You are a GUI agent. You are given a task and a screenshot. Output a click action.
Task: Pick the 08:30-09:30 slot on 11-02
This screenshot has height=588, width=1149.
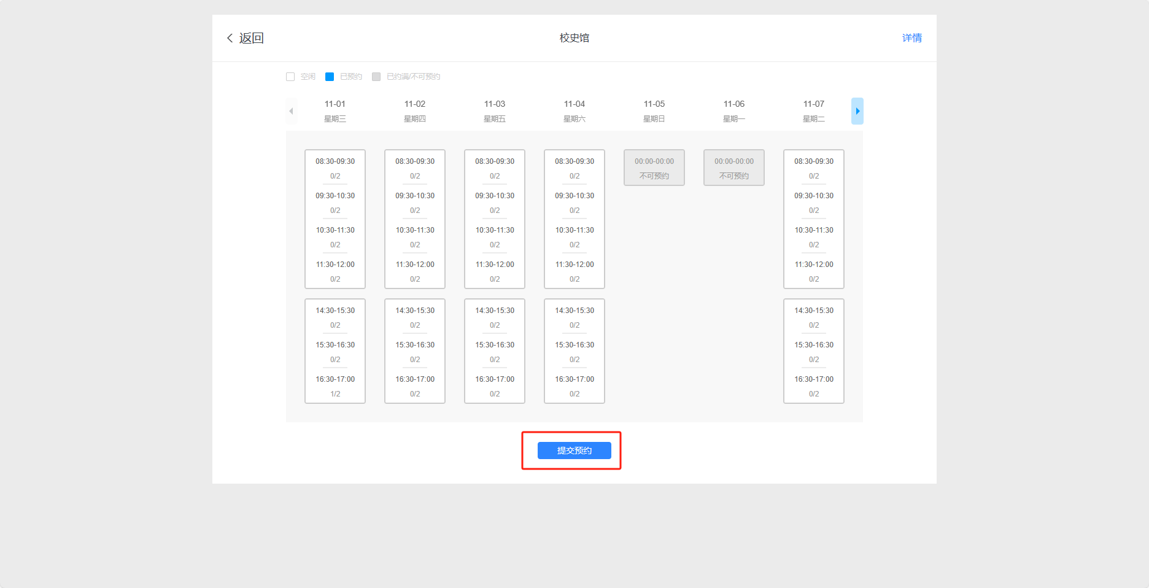click(415, 168)
